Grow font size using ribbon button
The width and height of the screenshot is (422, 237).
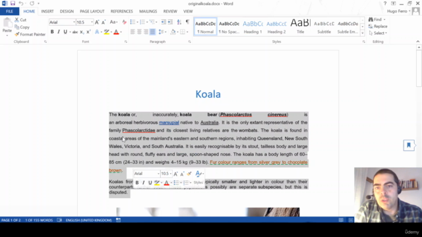click(97, 22)
